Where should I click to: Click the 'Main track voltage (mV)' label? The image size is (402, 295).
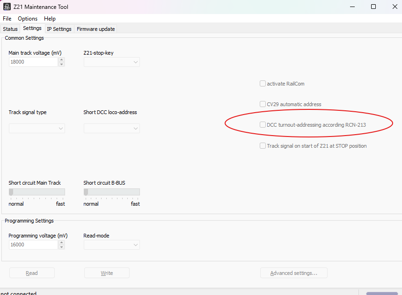point(35,53)
